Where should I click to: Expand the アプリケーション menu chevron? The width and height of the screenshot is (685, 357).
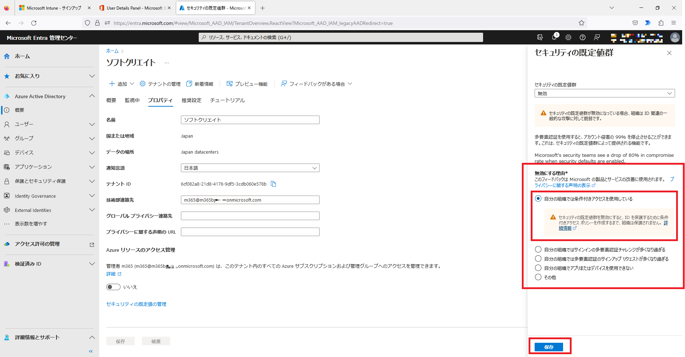[x=92, y=167]
